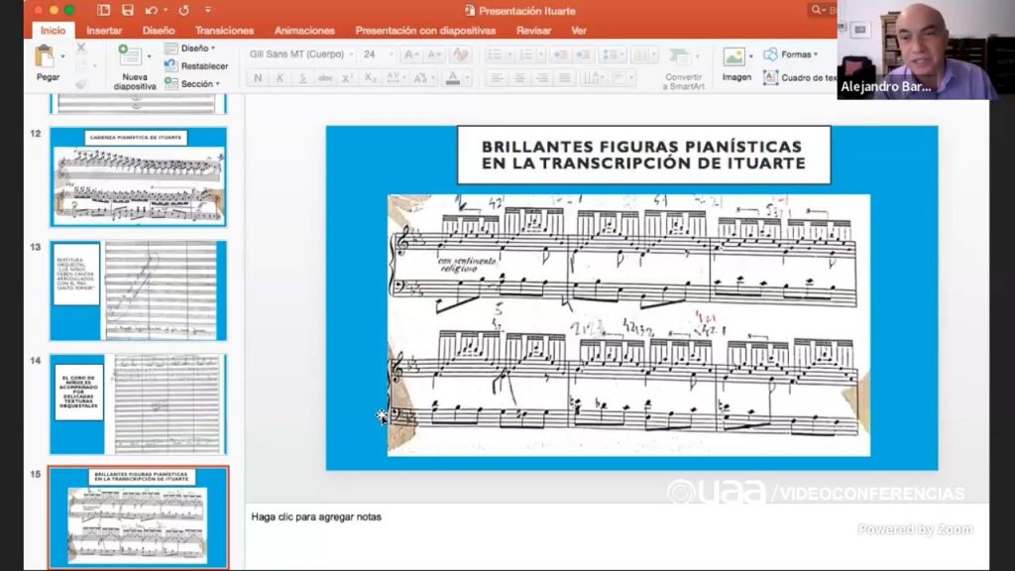The height and width of the screenshot is (571, 1015).
Task: Open Presentación con diapositivas tab
Action: (425, 31)
